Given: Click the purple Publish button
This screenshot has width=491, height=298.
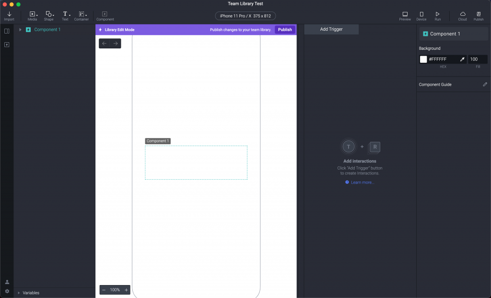Looking at the screenshot, I should point(285,30).
